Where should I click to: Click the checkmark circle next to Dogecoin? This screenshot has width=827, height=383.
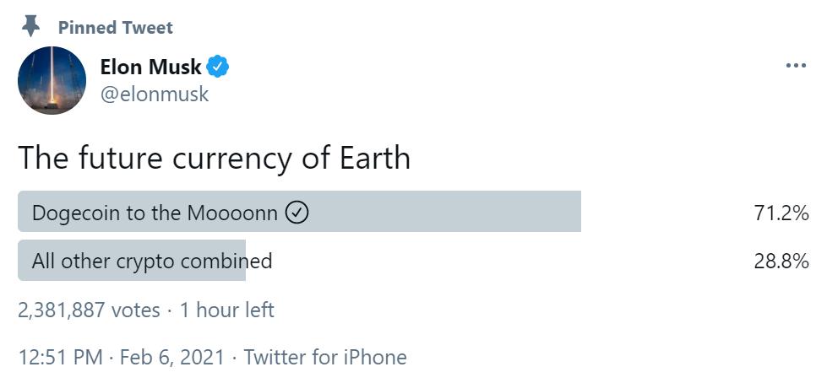tap(297, 213)
